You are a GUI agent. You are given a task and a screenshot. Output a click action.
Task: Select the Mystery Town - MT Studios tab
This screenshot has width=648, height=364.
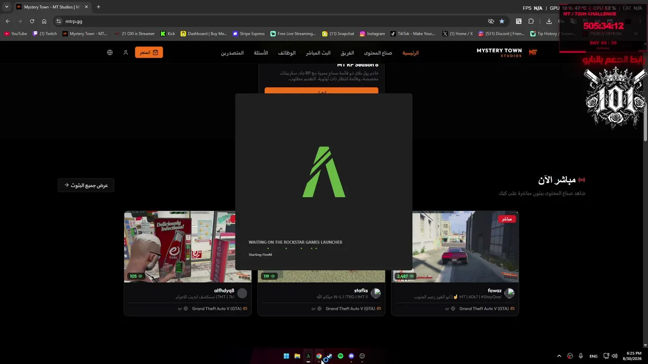(x=52, y=7)
